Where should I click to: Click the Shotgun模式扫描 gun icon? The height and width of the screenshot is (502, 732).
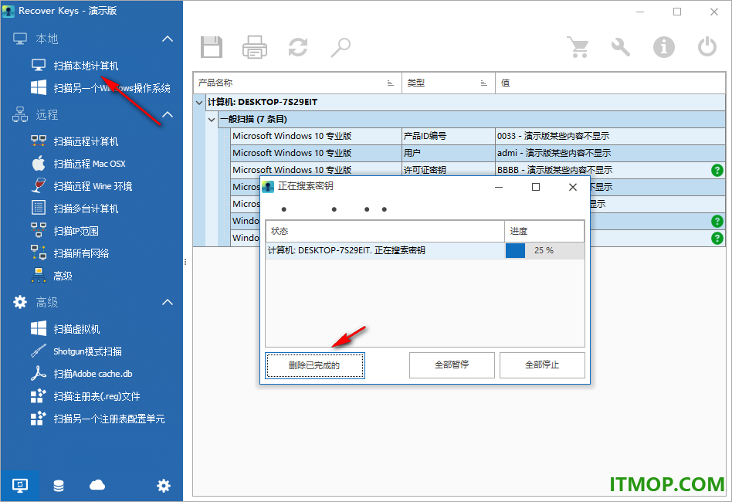39,351
